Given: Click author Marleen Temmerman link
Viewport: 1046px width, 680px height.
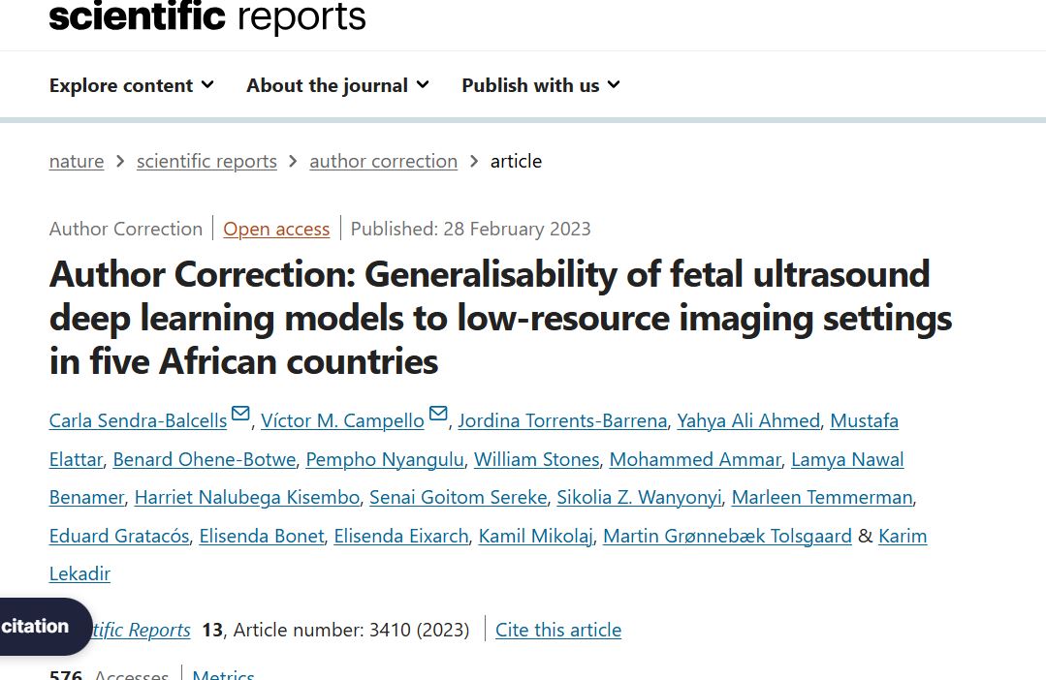Looking at the screenshot, I should (x=821, y=497).
